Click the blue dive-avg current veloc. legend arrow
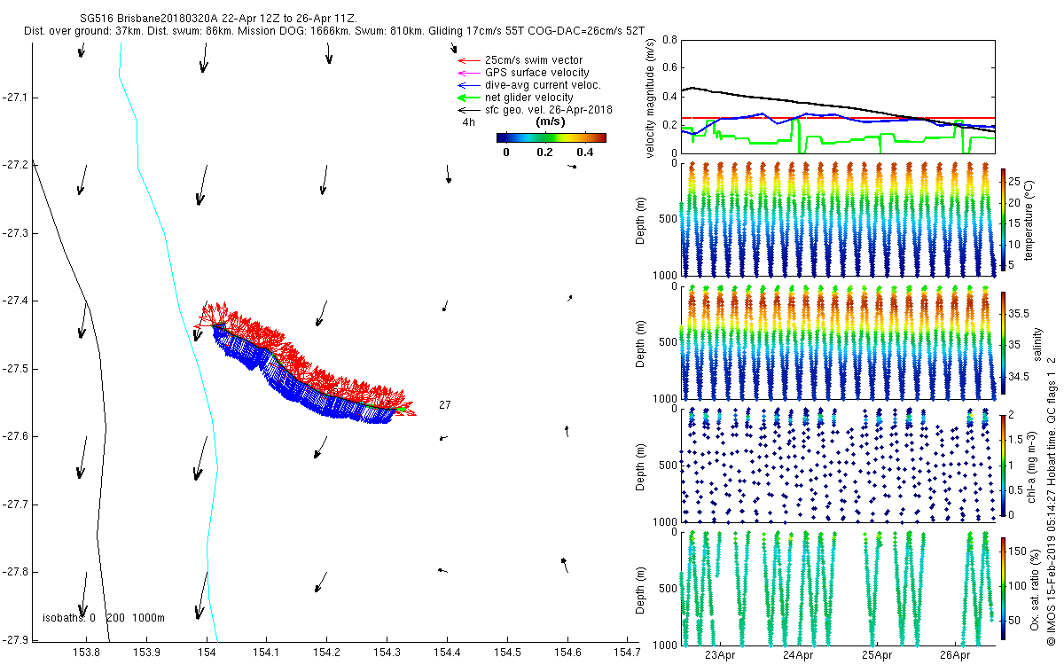 click(466, 85)
